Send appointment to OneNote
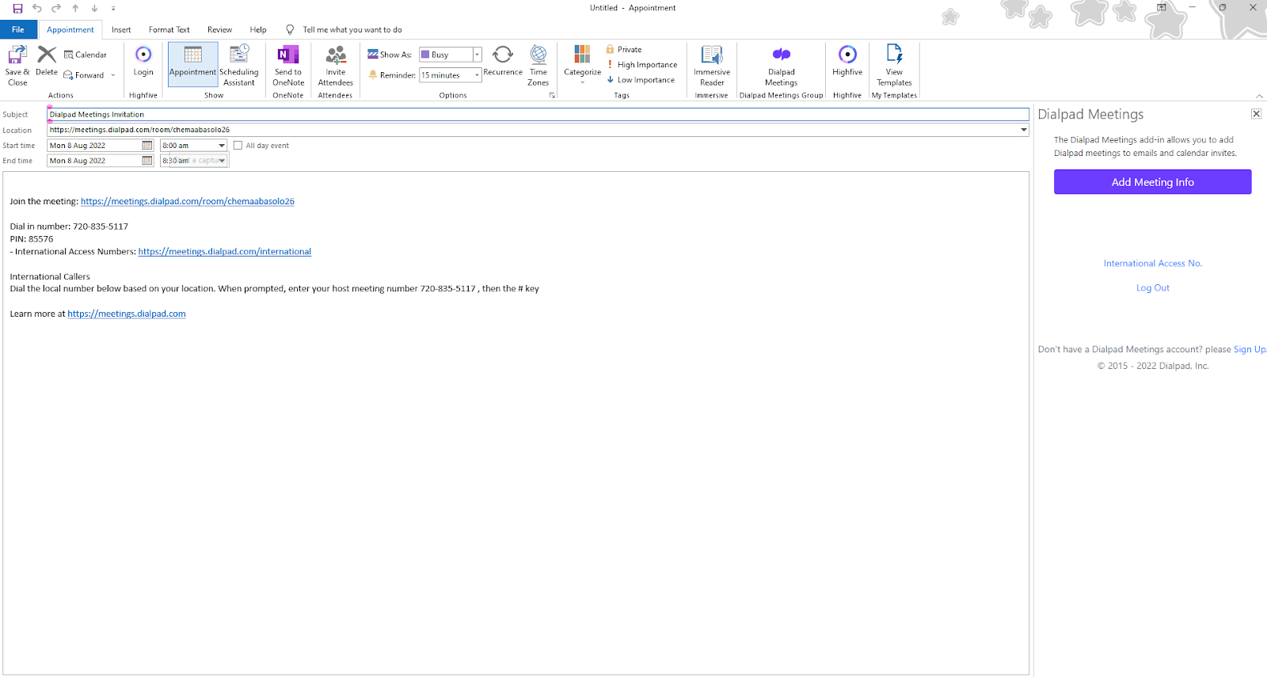 click(288, 65)
